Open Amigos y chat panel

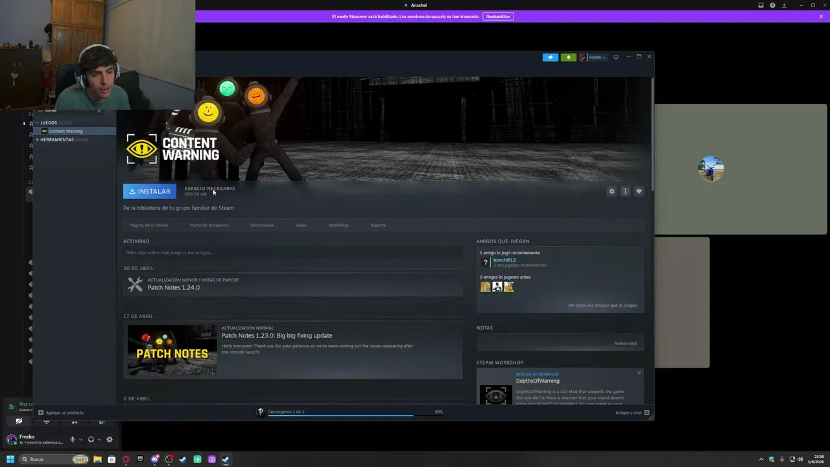coord(632,413)
